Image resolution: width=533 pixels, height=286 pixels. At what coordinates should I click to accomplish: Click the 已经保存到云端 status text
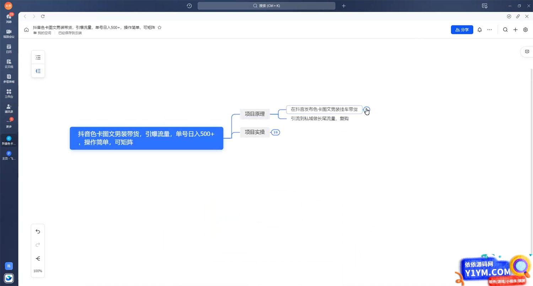coord(70,33)
